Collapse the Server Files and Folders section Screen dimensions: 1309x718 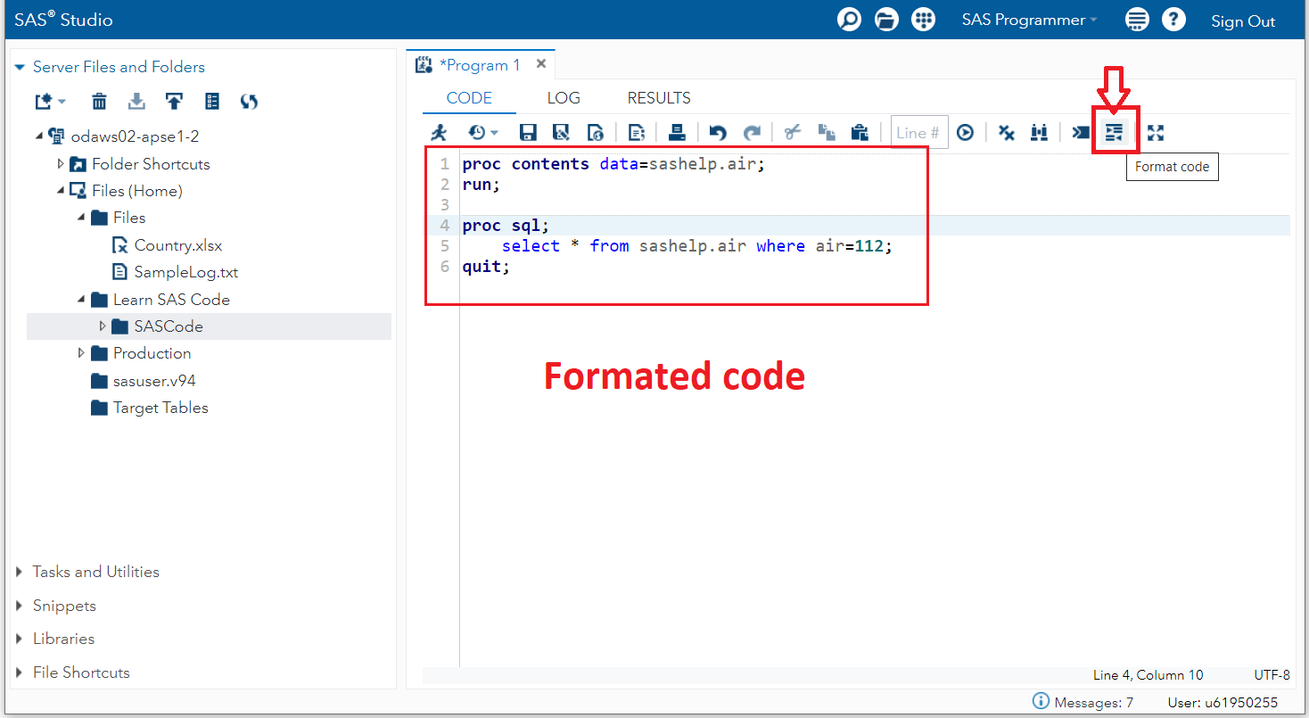pyautogui.click(x=20, y=67)
